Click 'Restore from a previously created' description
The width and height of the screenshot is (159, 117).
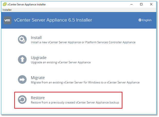click(75, 103)
